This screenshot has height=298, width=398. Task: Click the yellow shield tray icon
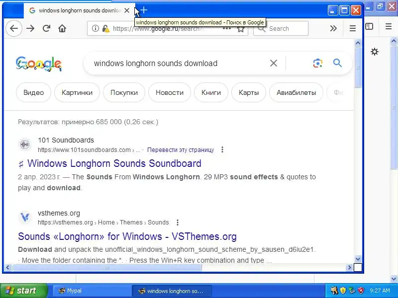click(x=343, y=290)
